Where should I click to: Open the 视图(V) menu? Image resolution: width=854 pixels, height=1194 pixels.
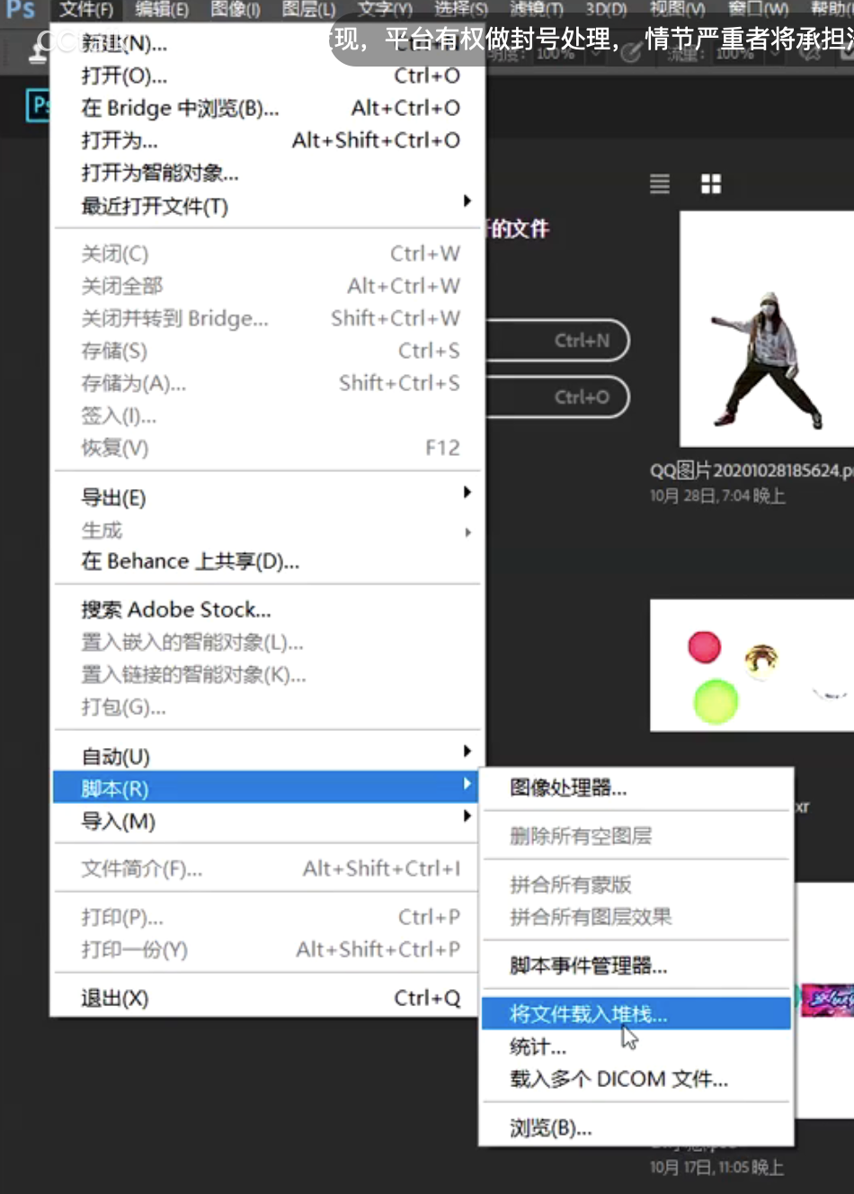coord(677,10)
